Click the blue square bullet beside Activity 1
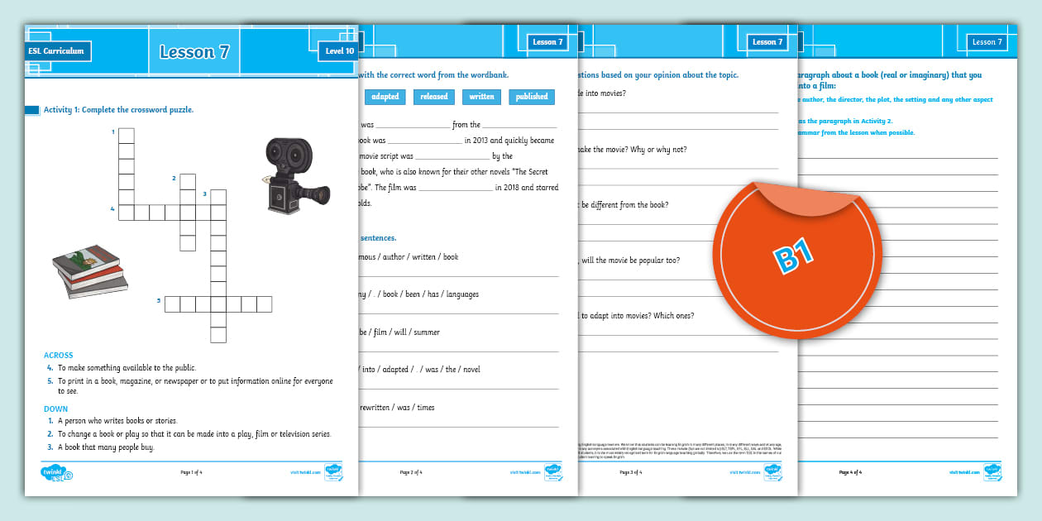 pyautogui.click(x=34, y=109)
